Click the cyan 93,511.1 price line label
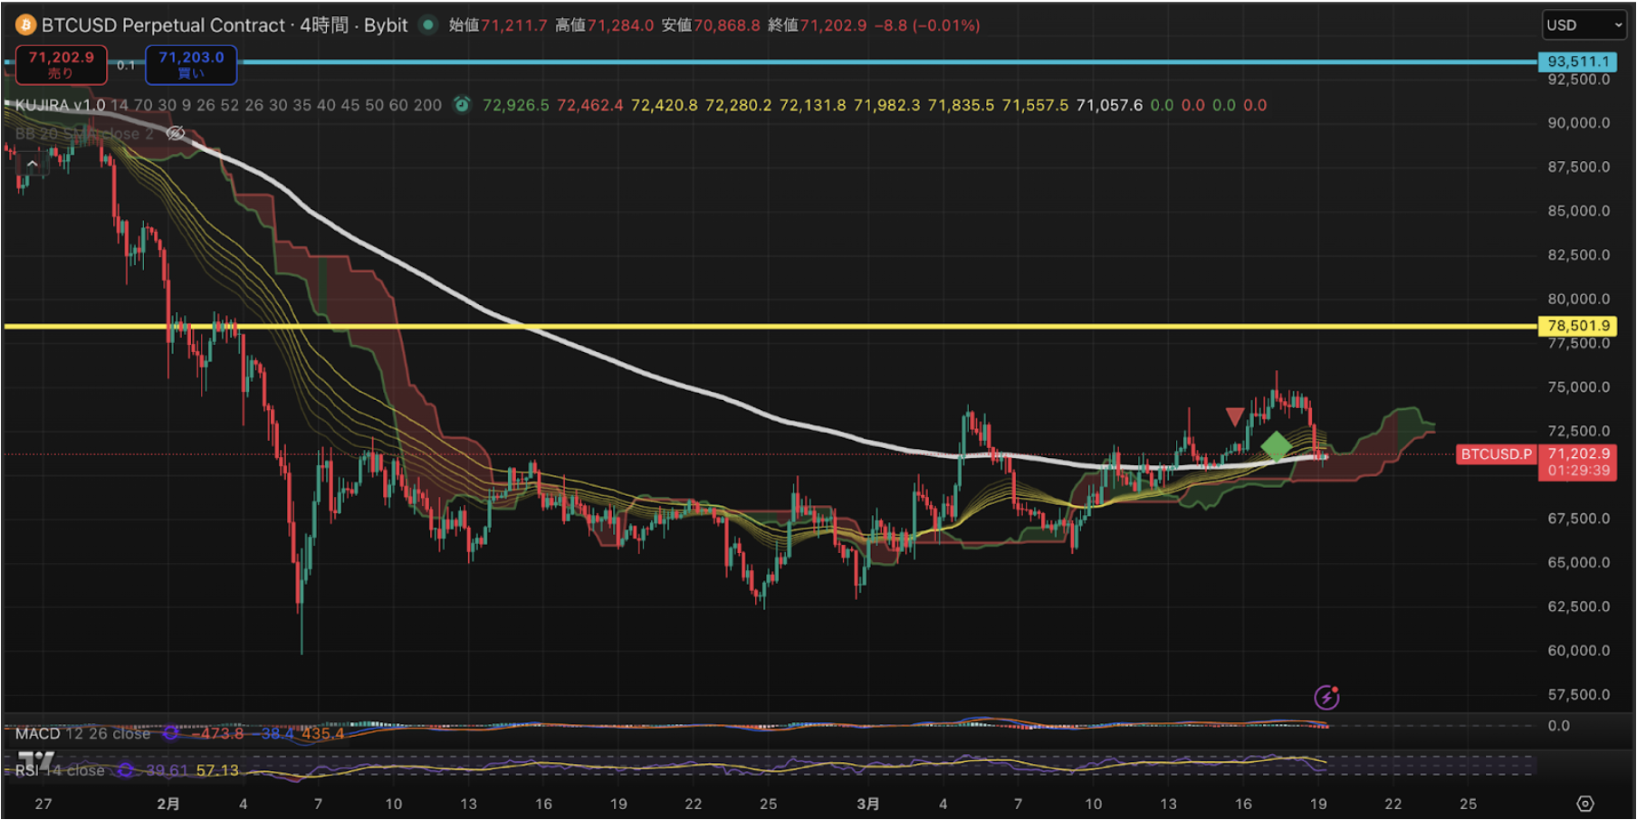Viewport: 1637px width, 820px height. click(1578, 62)
